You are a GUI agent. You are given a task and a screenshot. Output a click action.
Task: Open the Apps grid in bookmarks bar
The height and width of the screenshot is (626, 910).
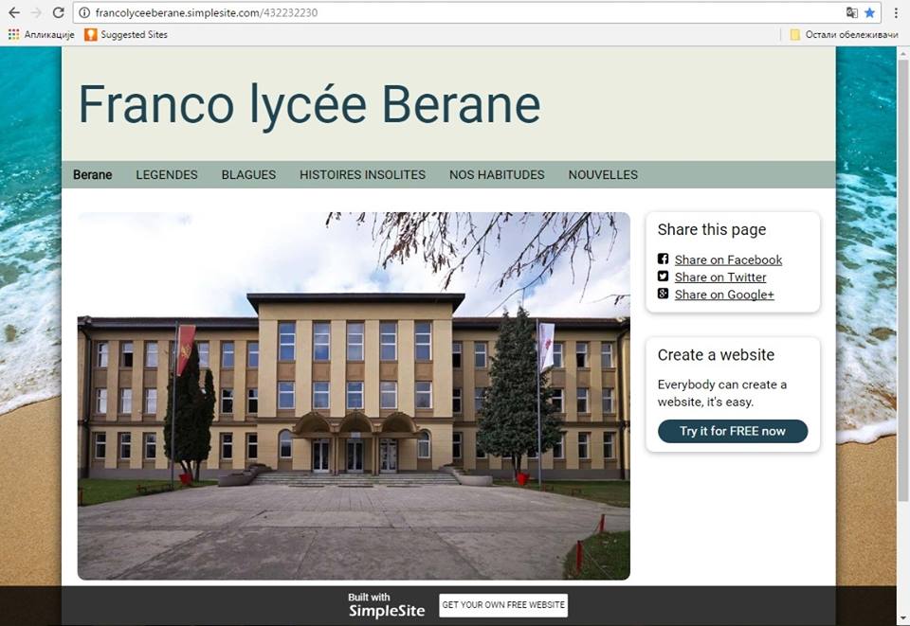(13, 34)
